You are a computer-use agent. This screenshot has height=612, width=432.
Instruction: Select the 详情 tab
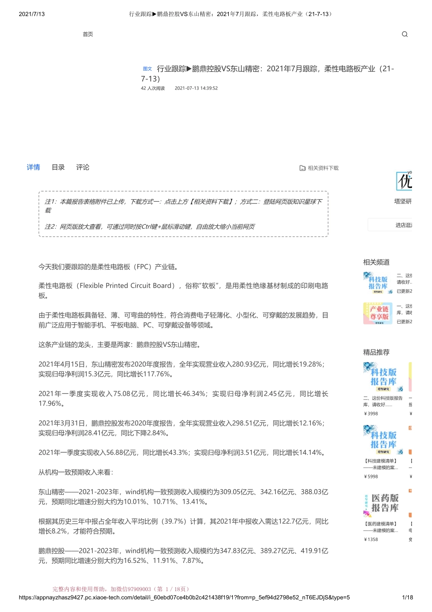coord(33,167)
